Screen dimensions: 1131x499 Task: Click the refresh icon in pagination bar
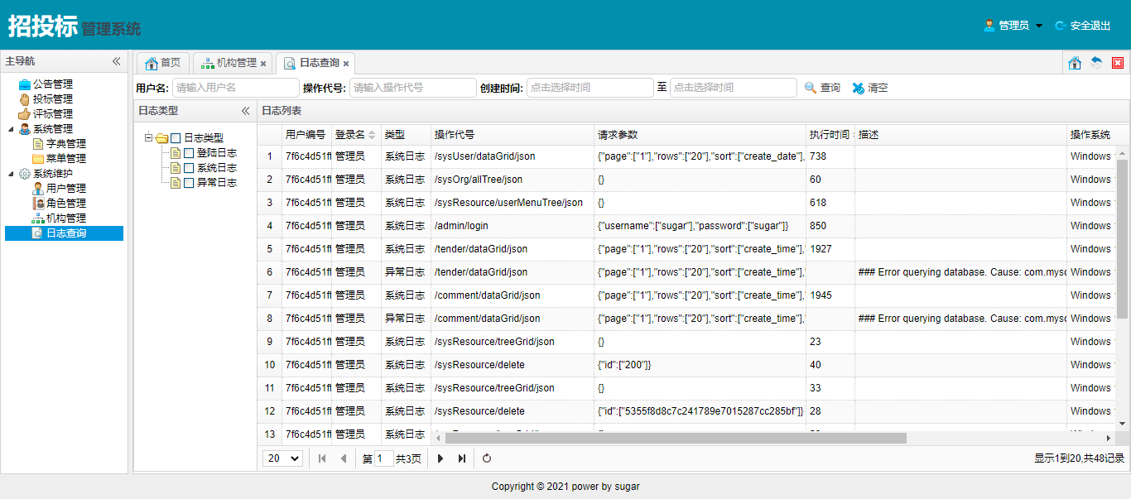tap(487, 458)
